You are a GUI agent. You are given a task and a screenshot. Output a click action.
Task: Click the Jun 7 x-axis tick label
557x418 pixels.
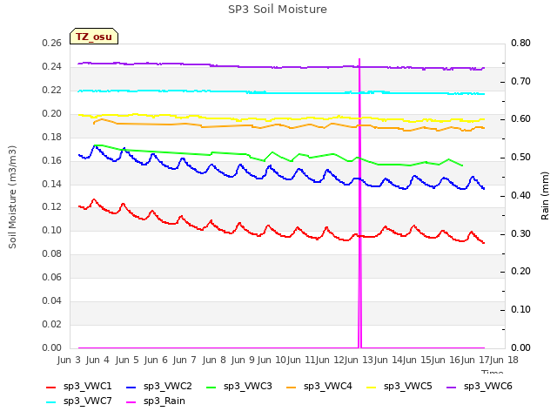tap(185, 361)
